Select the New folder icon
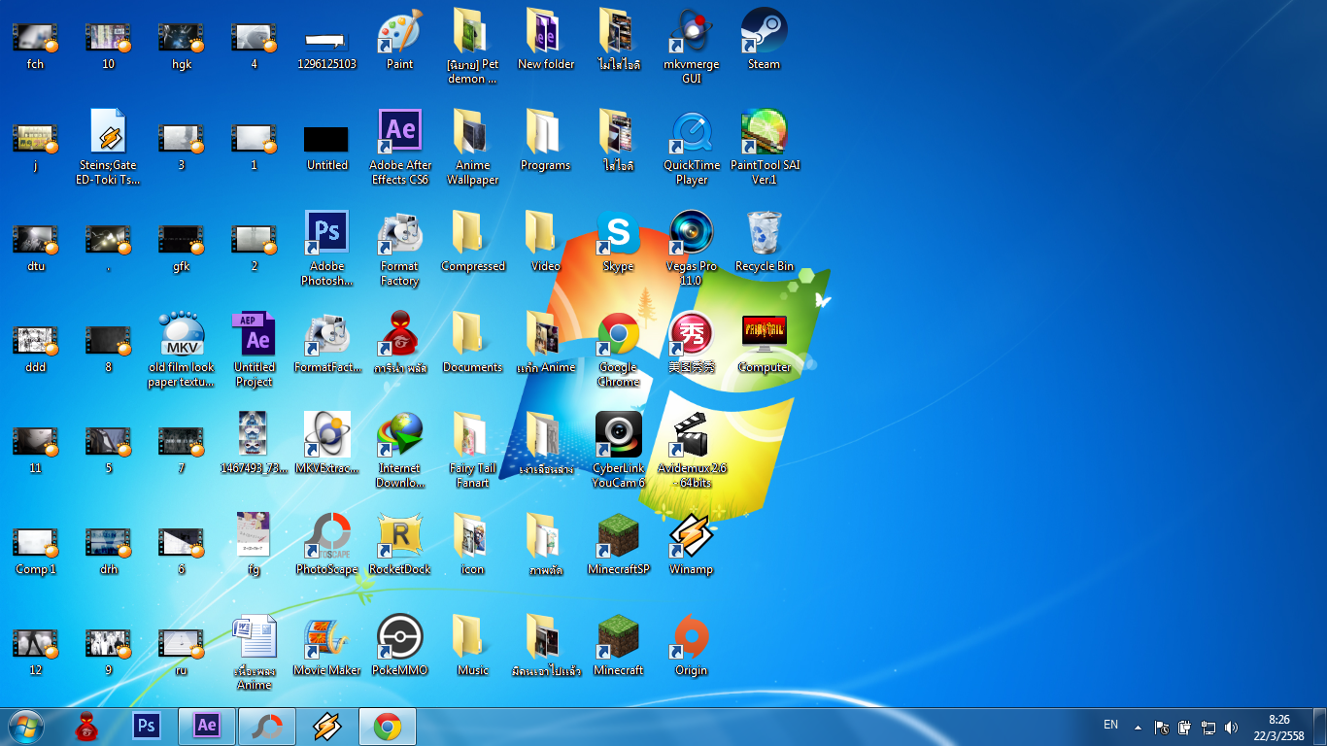The image size is (1327, 746). [545, 40]
